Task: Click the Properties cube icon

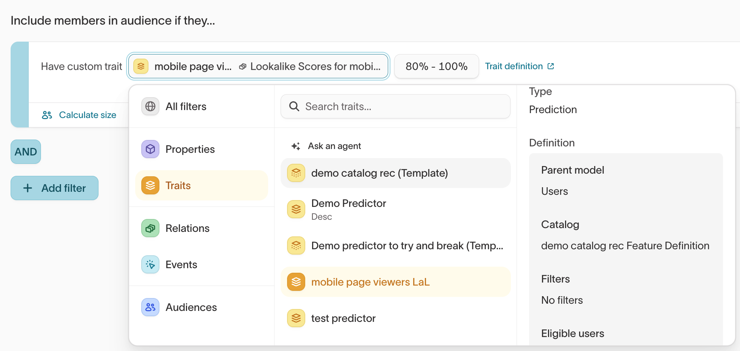Action: point(150,149)
